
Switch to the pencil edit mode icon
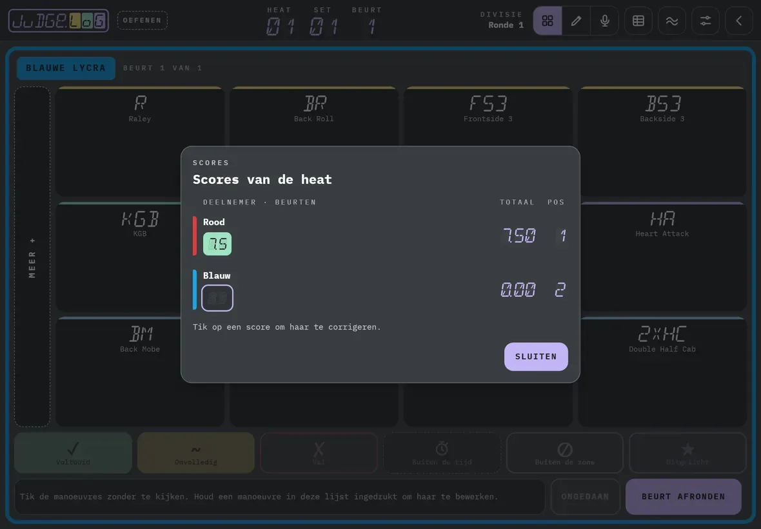pyautogui.click(x=576, y=21)
